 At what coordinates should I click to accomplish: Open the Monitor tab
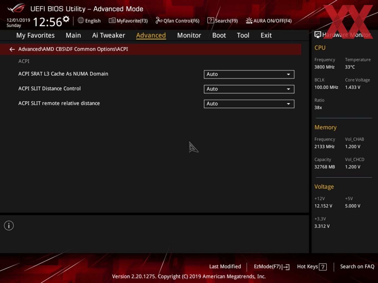(x=189, y=35)
